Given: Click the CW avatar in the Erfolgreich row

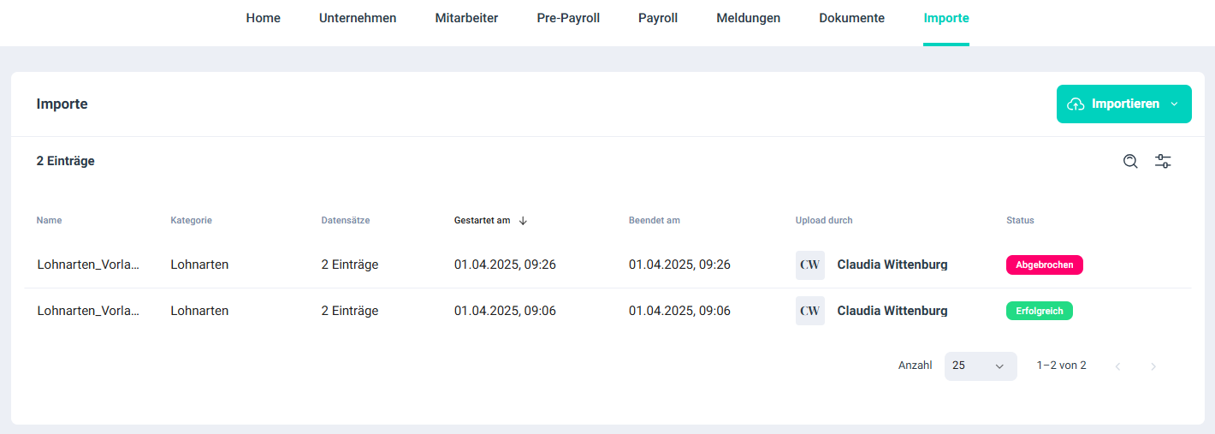Looking at the screenshot, I should point(809,311).
